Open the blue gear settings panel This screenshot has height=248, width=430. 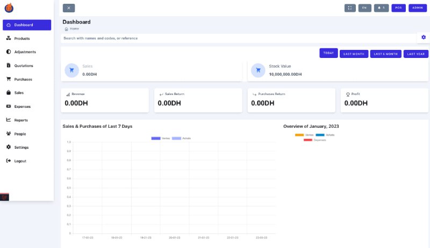[424, 37]
